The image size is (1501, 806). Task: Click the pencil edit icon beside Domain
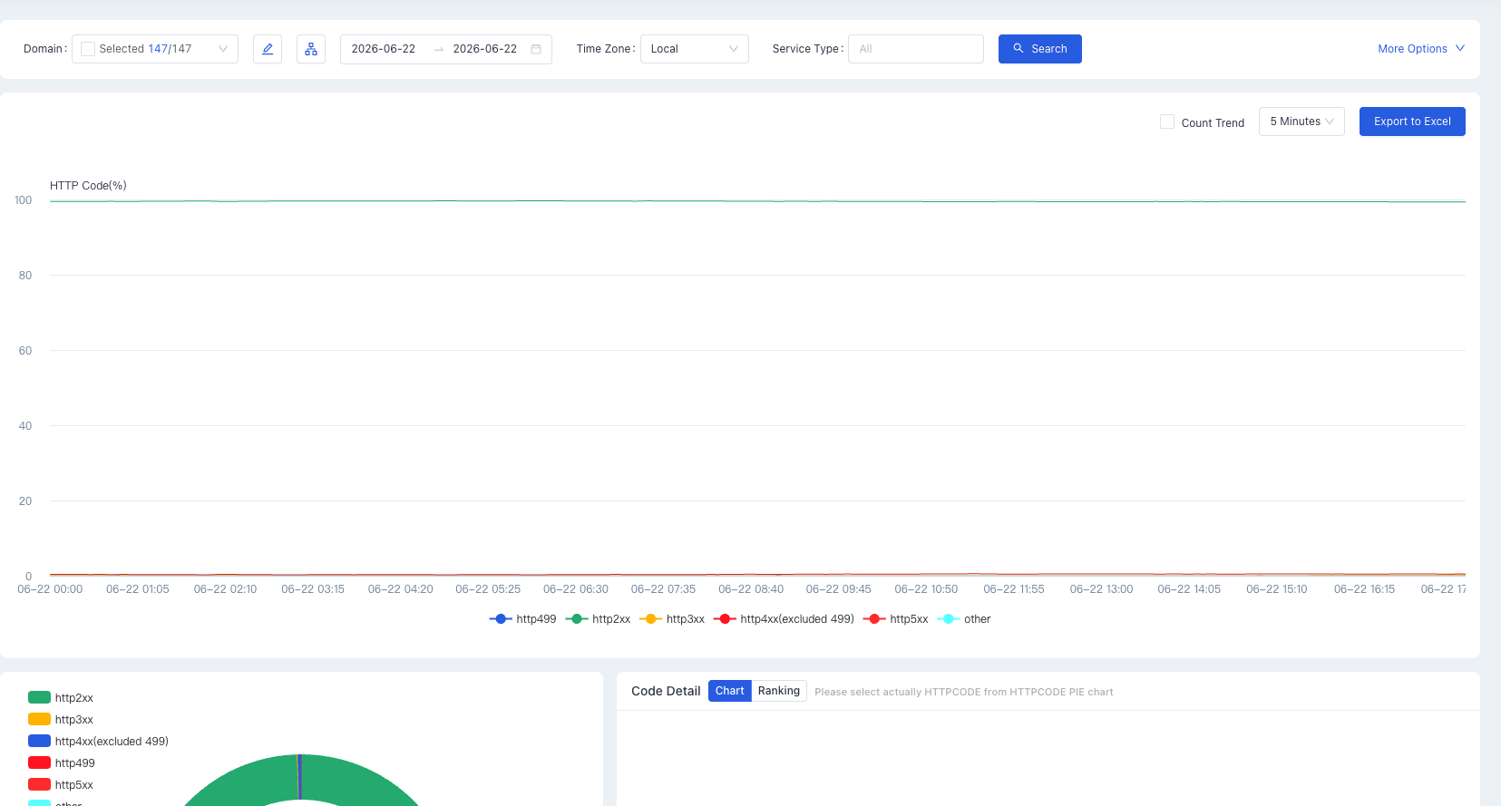(x=268, y=49)
